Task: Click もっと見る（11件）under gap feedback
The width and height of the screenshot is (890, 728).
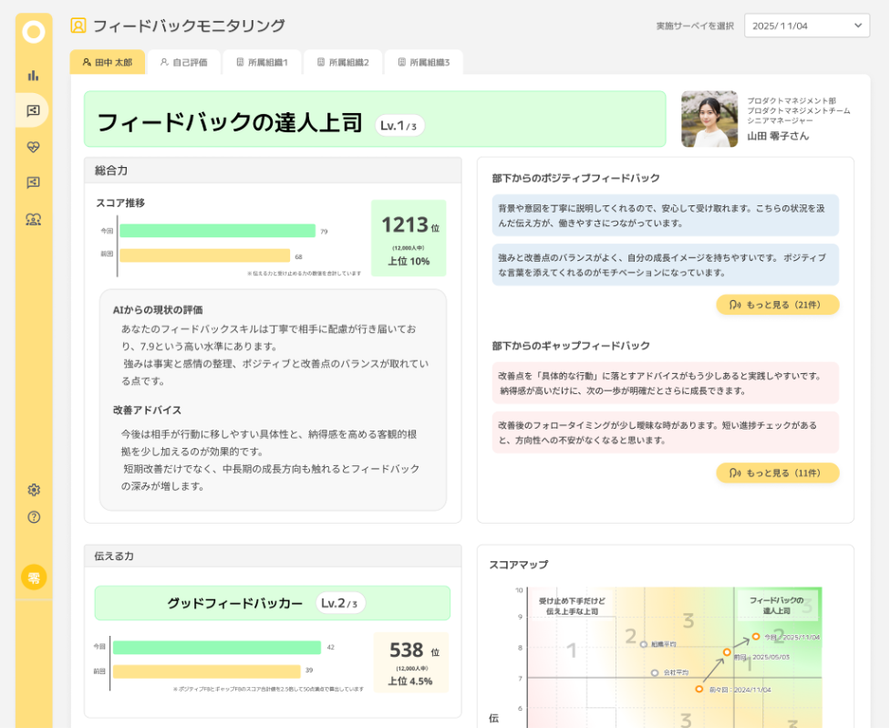Action: [777, 473]
